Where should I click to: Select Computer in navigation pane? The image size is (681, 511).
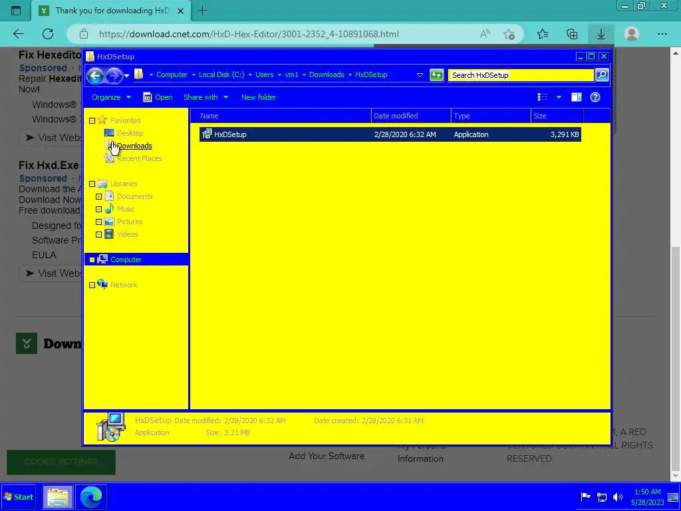pos(126,259)
